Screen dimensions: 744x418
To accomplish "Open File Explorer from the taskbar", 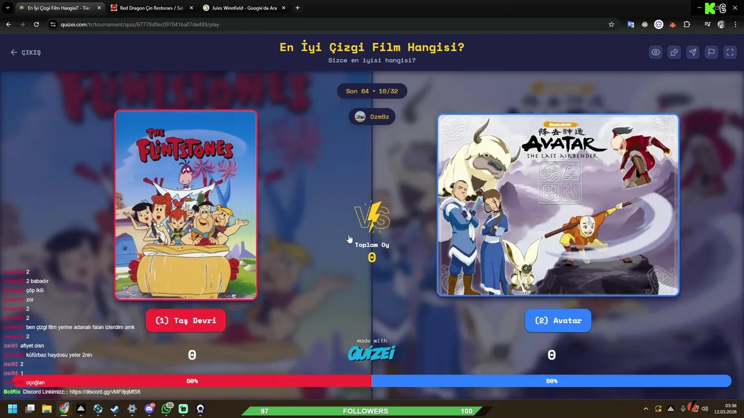I will coord(46,409).
